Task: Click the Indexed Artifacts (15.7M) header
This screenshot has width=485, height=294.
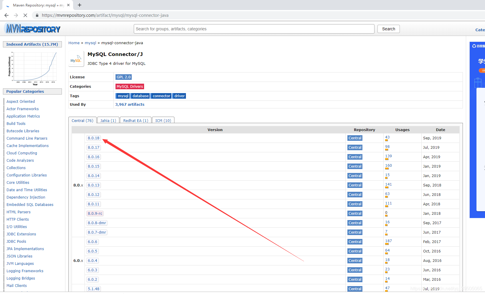Action: (32, 44)
